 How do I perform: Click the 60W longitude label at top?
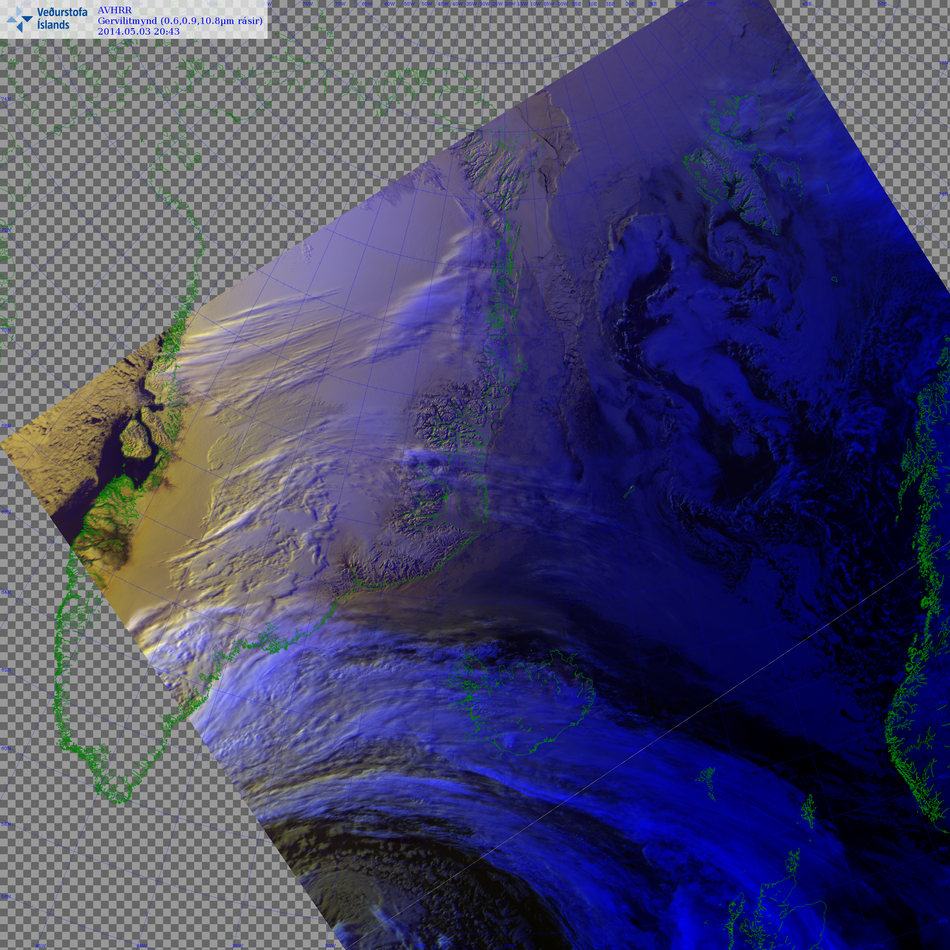[x=390, y=4]
